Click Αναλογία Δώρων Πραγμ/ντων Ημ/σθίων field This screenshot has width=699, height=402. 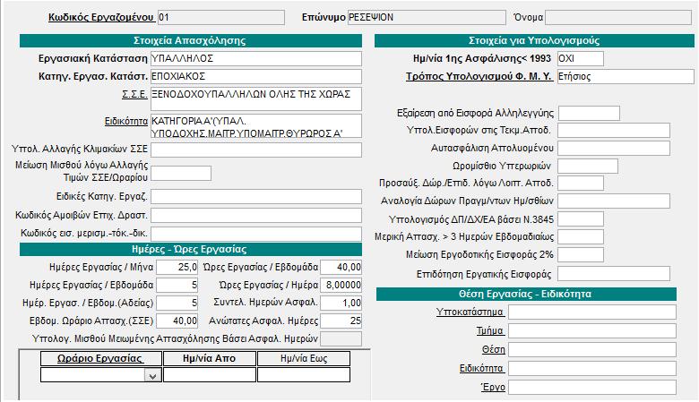click(614, 201)
